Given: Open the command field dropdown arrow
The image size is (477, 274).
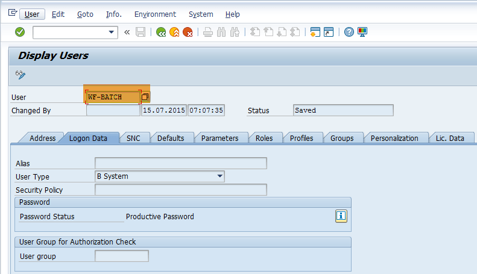Looking at the screenshot, I should pos(112,32).
